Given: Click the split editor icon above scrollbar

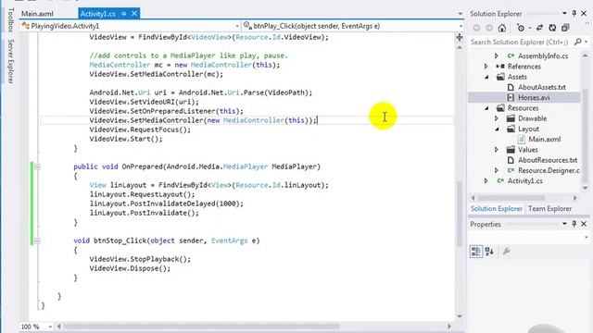Looking at the screenshot, I should pos(460,37).
